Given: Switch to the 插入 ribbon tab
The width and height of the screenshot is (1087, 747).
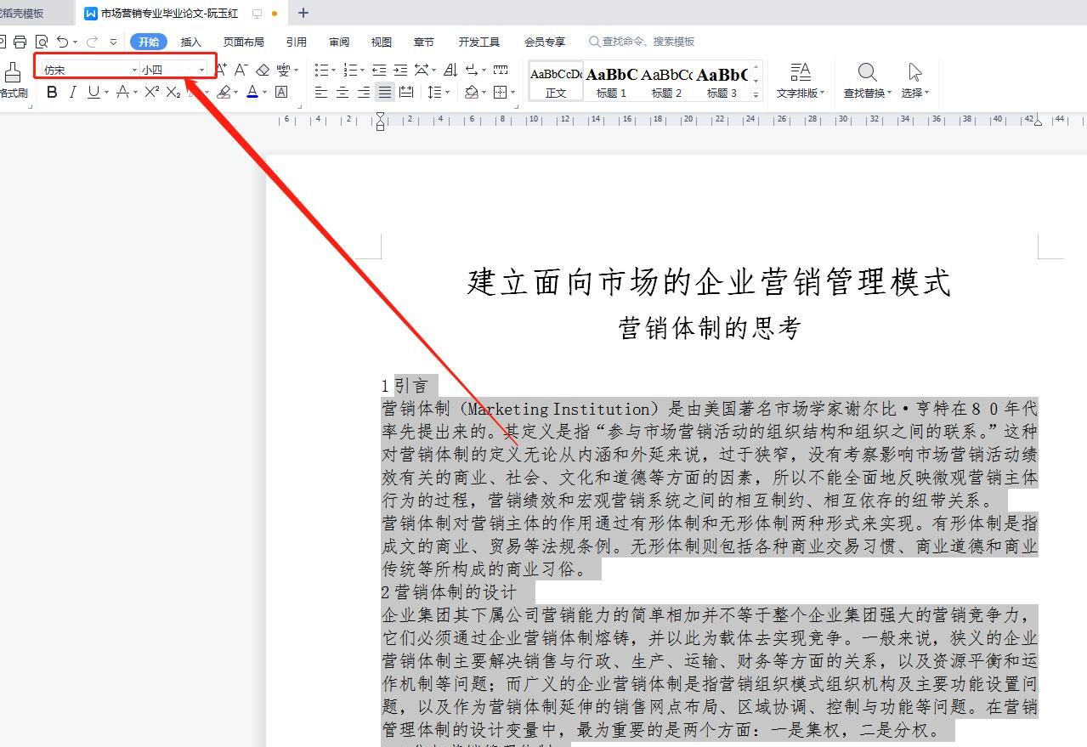Looking at the screenshot, I should click(190, 40).
